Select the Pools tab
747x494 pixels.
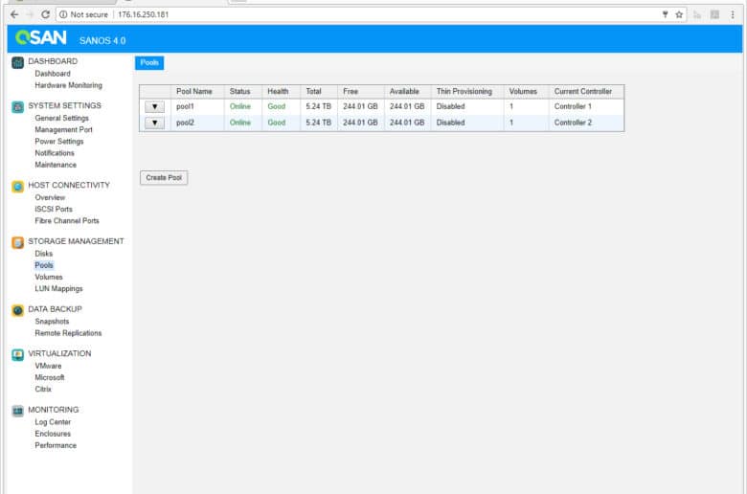pyautogui.click(x=149, y=63)
